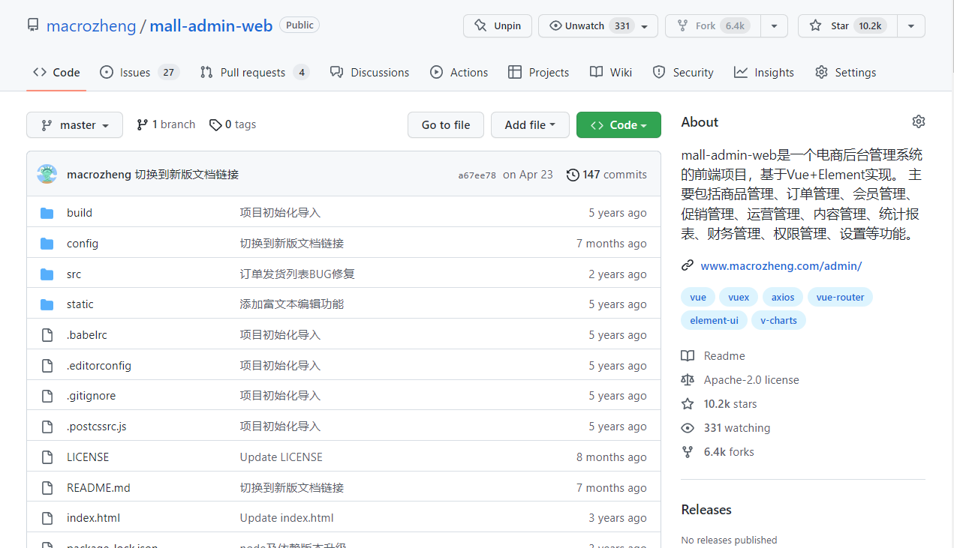Viewport: 954px width, 548px height.
Task: Open build folder via its folder icon
Action: point(47,213)
